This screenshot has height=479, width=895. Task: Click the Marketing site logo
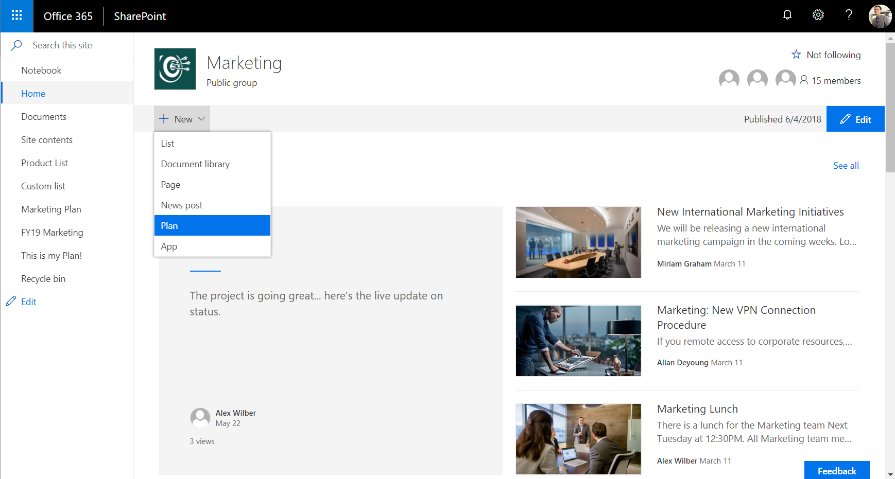[175, 69]
